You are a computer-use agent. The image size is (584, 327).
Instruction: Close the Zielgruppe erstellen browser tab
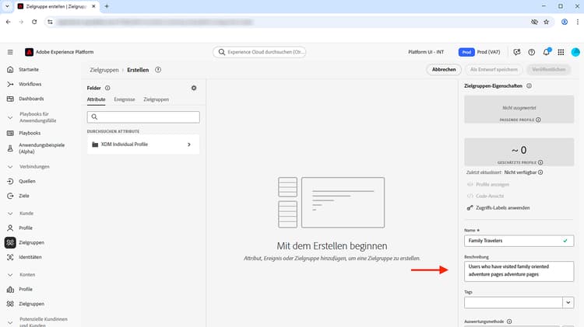(x=93, y=6)
